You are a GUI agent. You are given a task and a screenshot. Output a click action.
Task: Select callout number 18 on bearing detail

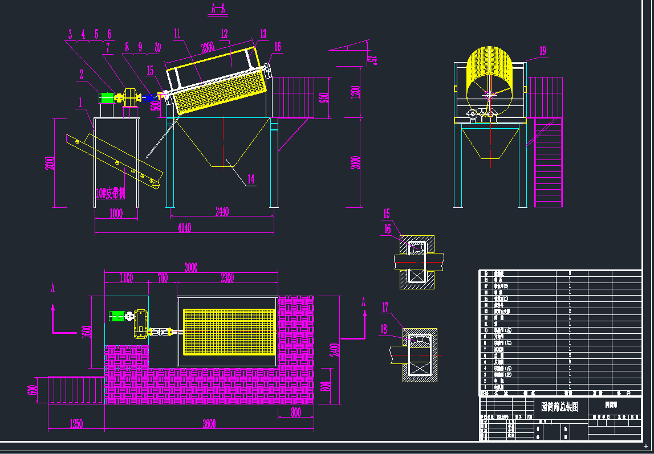tap(385, 328)
